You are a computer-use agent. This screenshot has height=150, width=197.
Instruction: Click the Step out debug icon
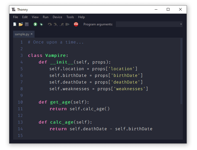[62, 24]
